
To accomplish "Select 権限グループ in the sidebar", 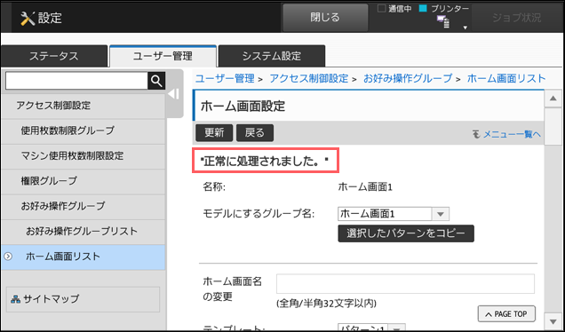I will pyautogui.click(x=84, y=181).
